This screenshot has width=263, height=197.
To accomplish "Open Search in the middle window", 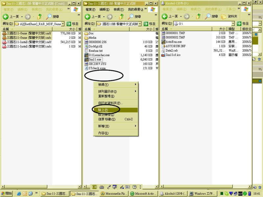I will tap(134, 16).
